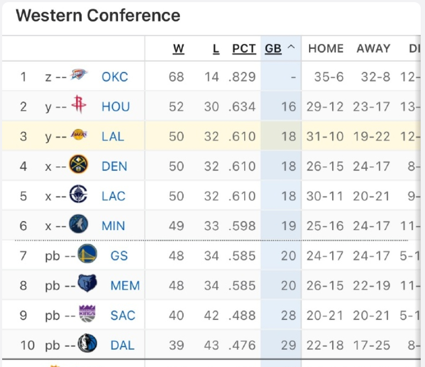
Task: Click the Los Angeles Lakers logo
Action: [79, 135]
